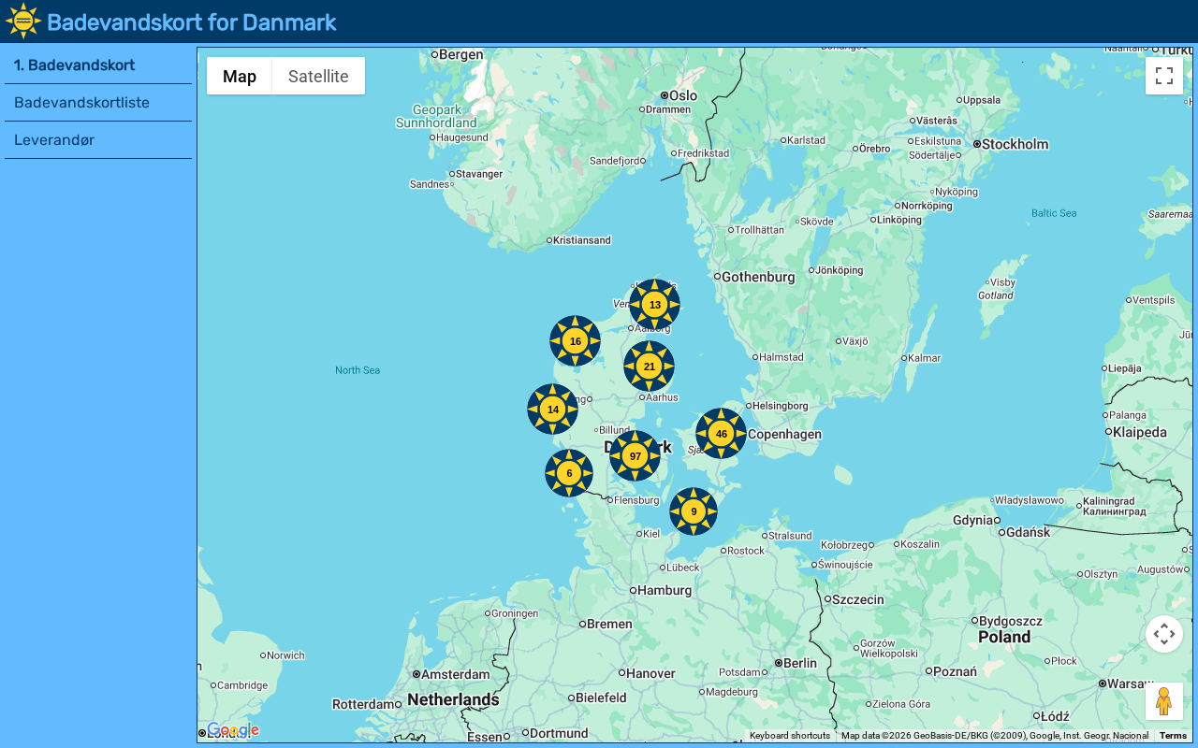
Task: Click the Bydgoszcz city label
Action: [x=1011, y=621]
